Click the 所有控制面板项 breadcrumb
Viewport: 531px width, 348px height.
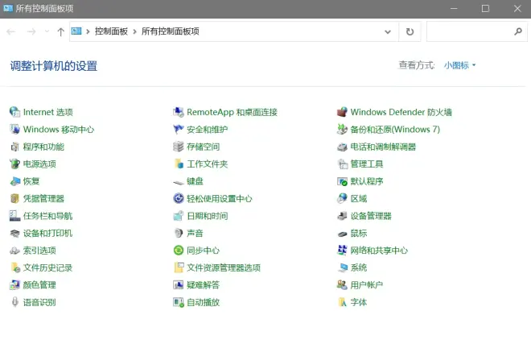170,31
